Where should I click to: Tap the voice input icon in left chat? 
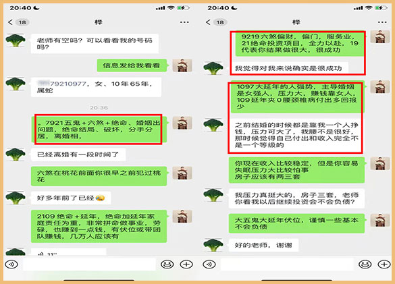click(x=11, y=264)
